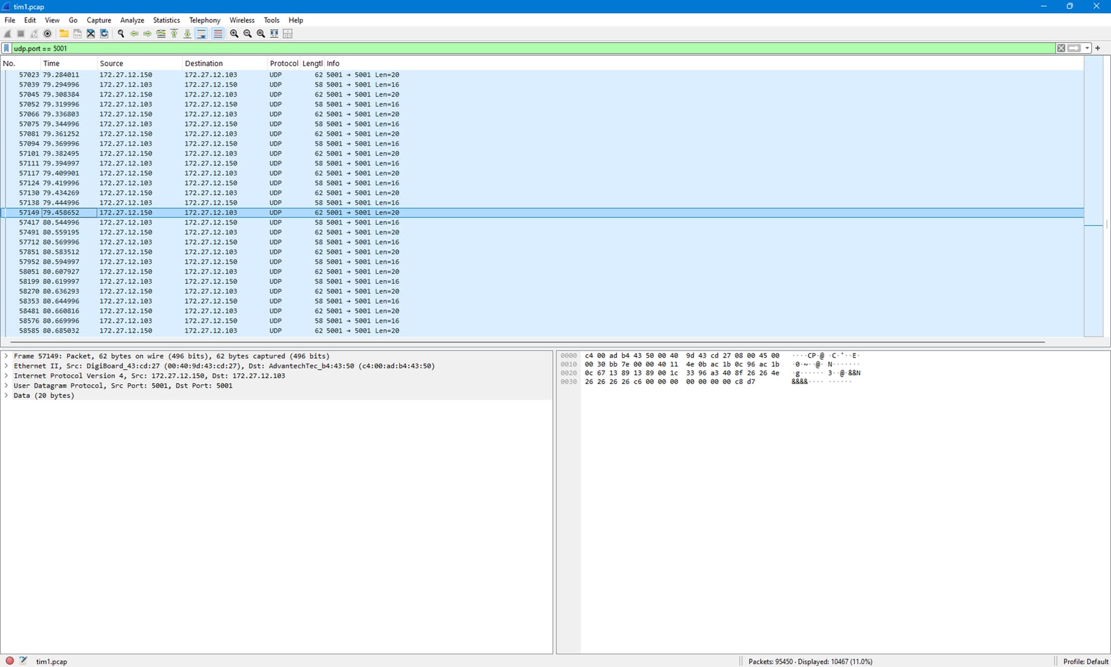
Task: Zoom in on packet text
Action: [234, 34]
